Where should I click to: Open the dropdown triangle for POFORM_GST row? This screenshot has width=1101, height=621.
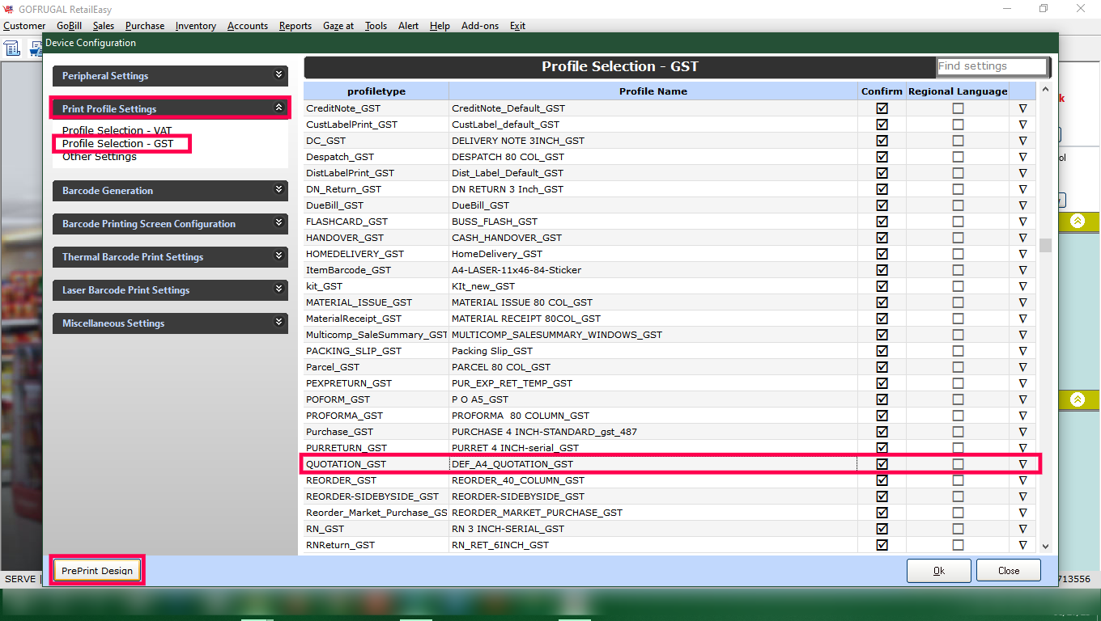coord(1022,399)
